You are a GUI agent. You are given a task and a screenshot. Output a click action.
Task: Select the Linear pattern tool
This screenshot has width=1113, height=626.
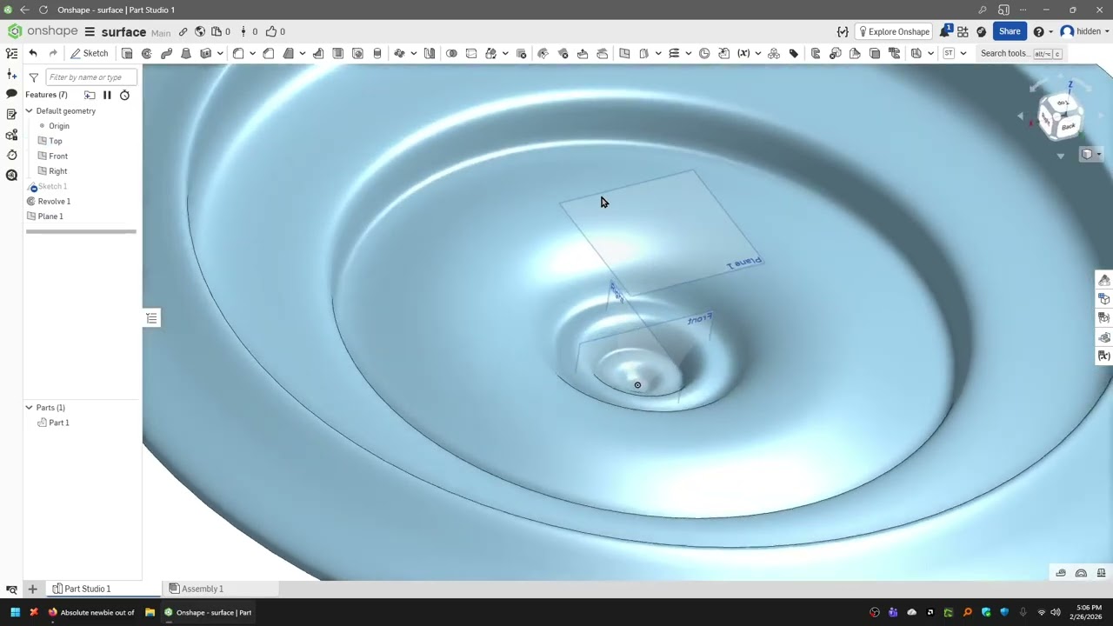tap(399, 53)
